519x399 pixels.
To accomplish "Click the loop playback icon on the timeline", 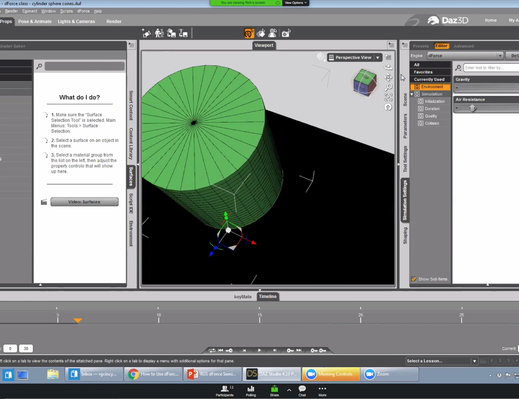I will pos(212,350).
